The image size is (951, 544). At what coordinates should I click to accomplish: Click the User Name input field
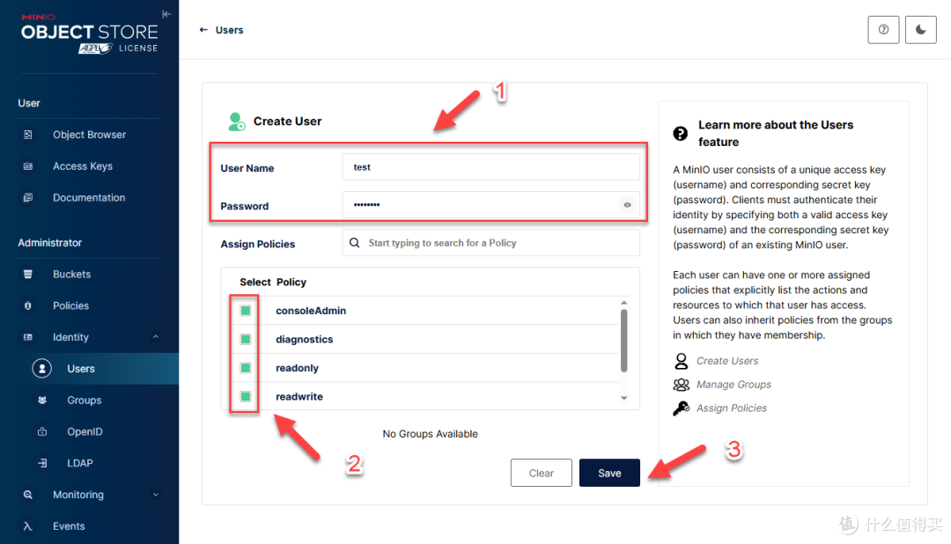pyautogui.click(x=490, y=166)
